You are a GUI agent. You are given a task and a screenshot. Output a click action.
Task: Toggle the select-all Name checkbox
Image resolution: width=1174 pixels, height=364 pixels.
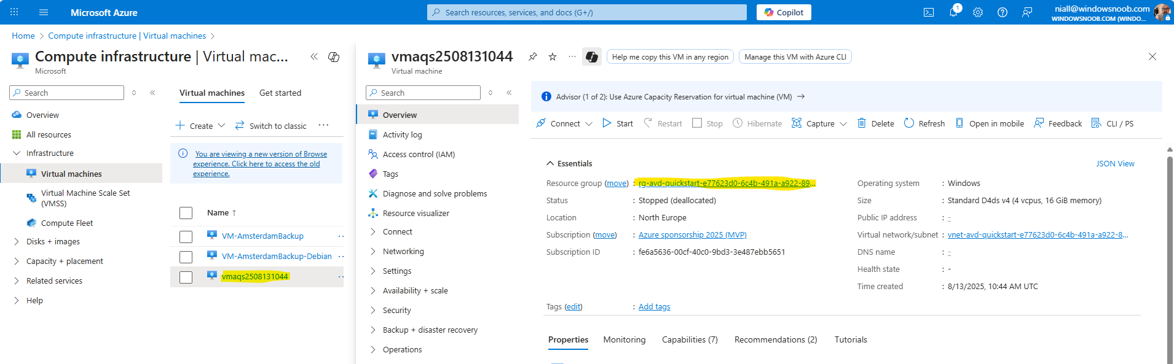pyautogui.click(x=186, y=213)
